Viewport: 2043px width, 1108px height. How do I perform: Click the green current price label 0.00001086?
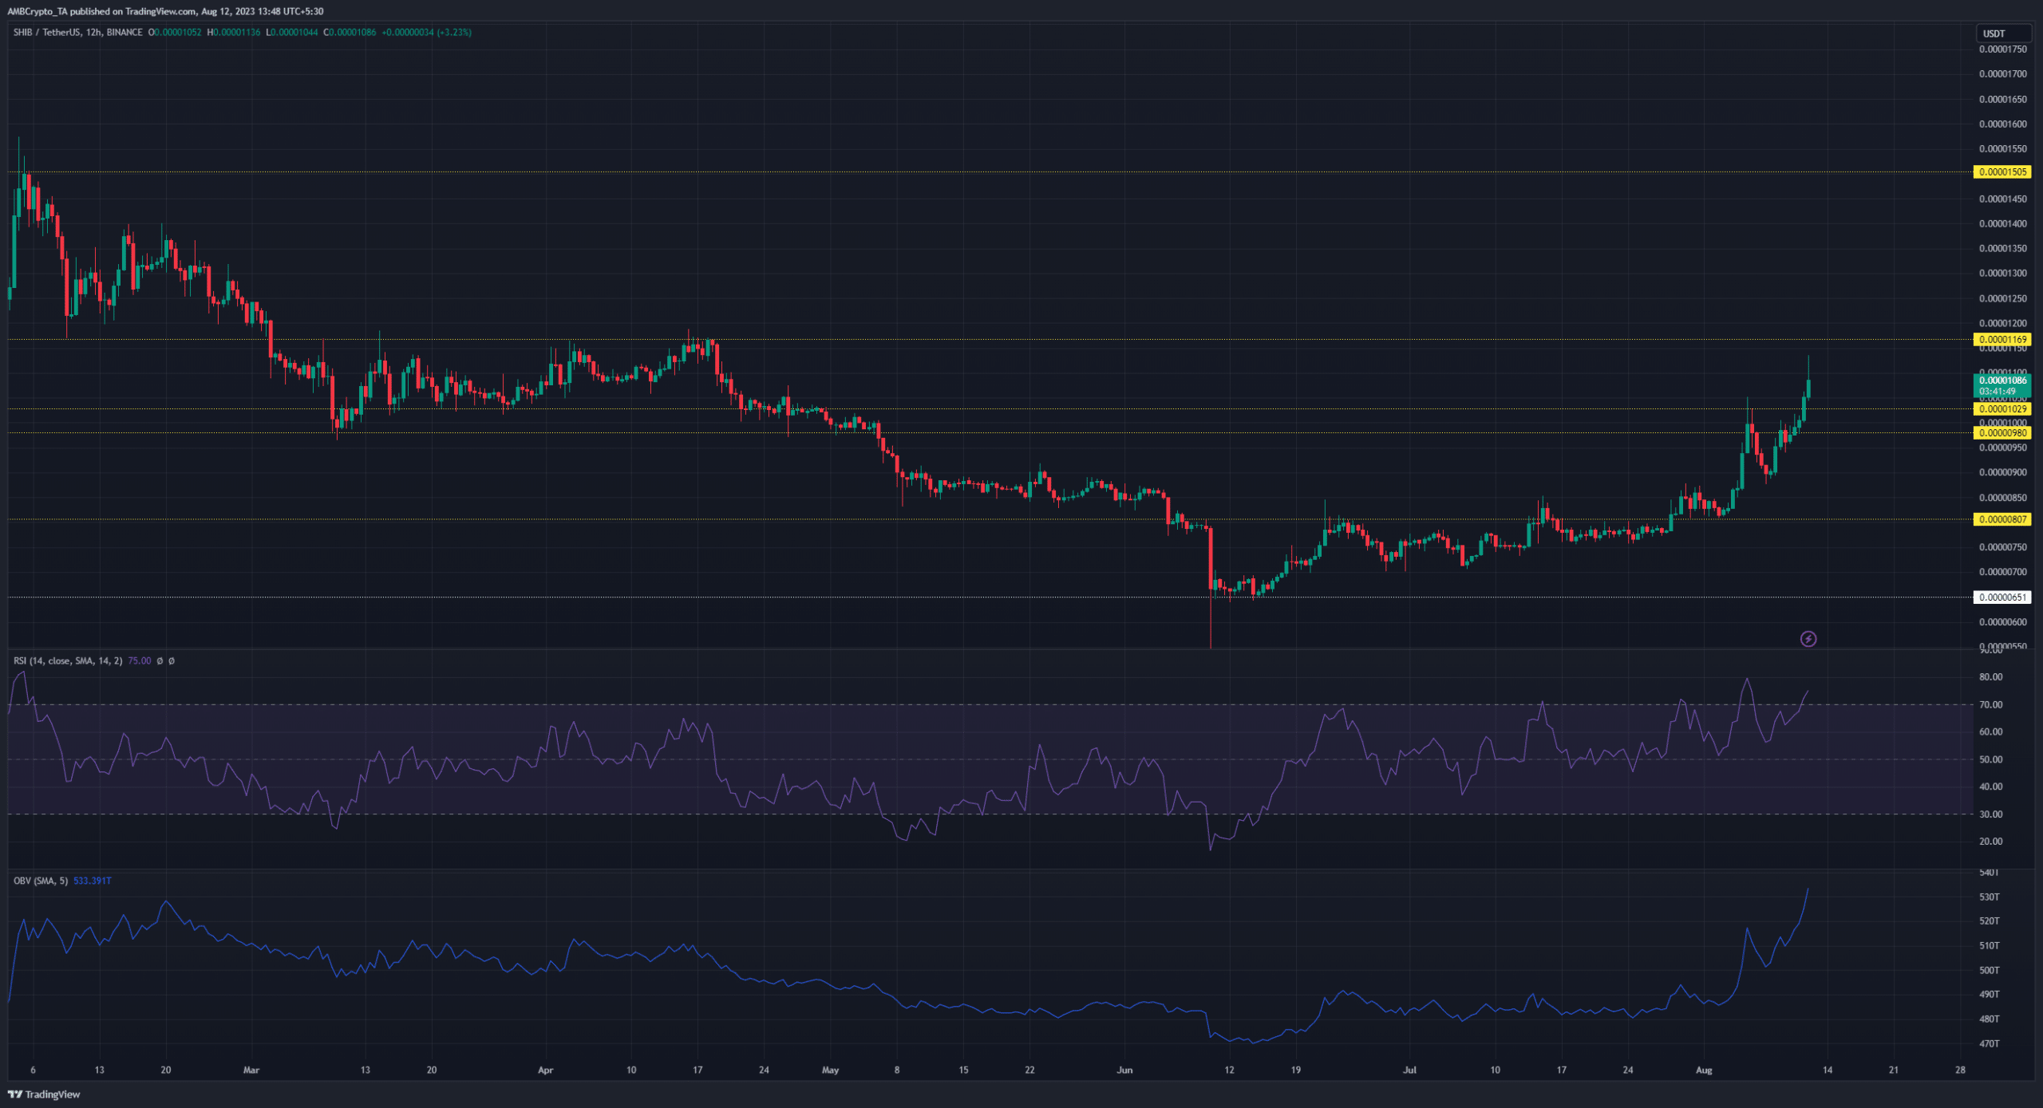point(2002,381)
